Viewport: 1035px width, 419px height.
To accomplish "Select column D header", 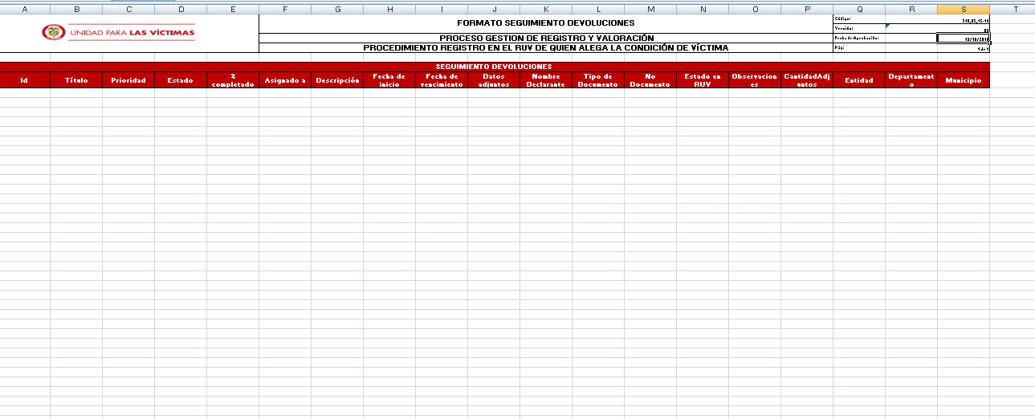I will [x=181, y=9].
